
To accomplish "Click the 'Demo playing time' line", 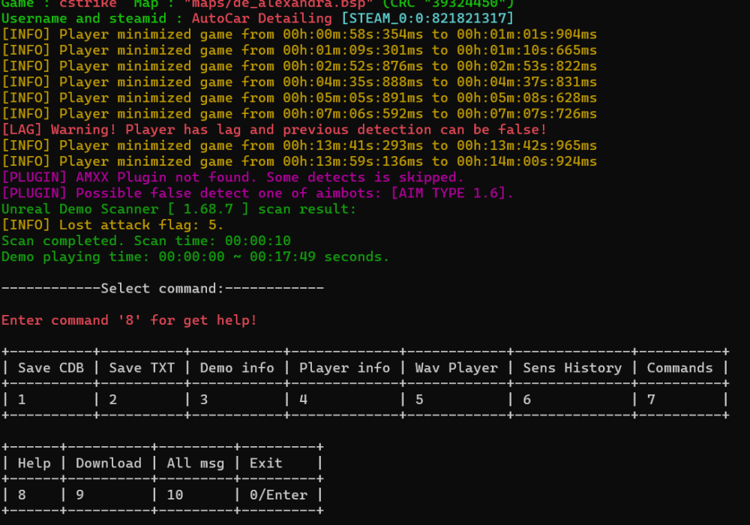I will click(196, 256).
